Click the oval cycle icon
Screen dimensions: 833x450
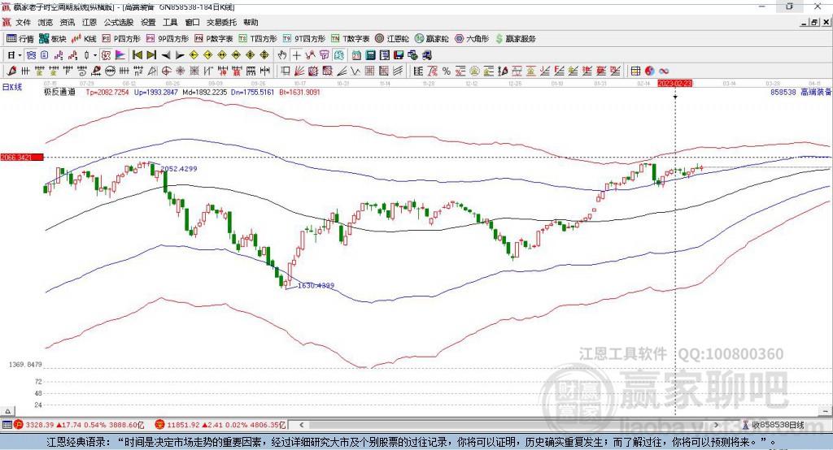click(110, 71)
